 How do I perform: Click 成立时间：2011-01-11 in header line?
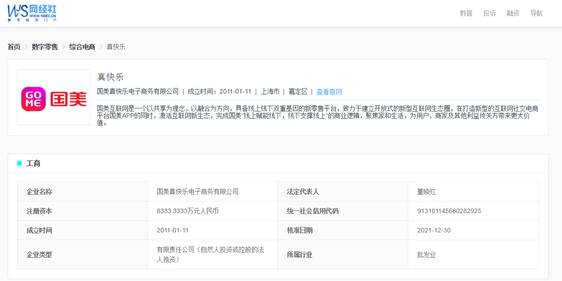pyautogui.click(x=219, y=91)
